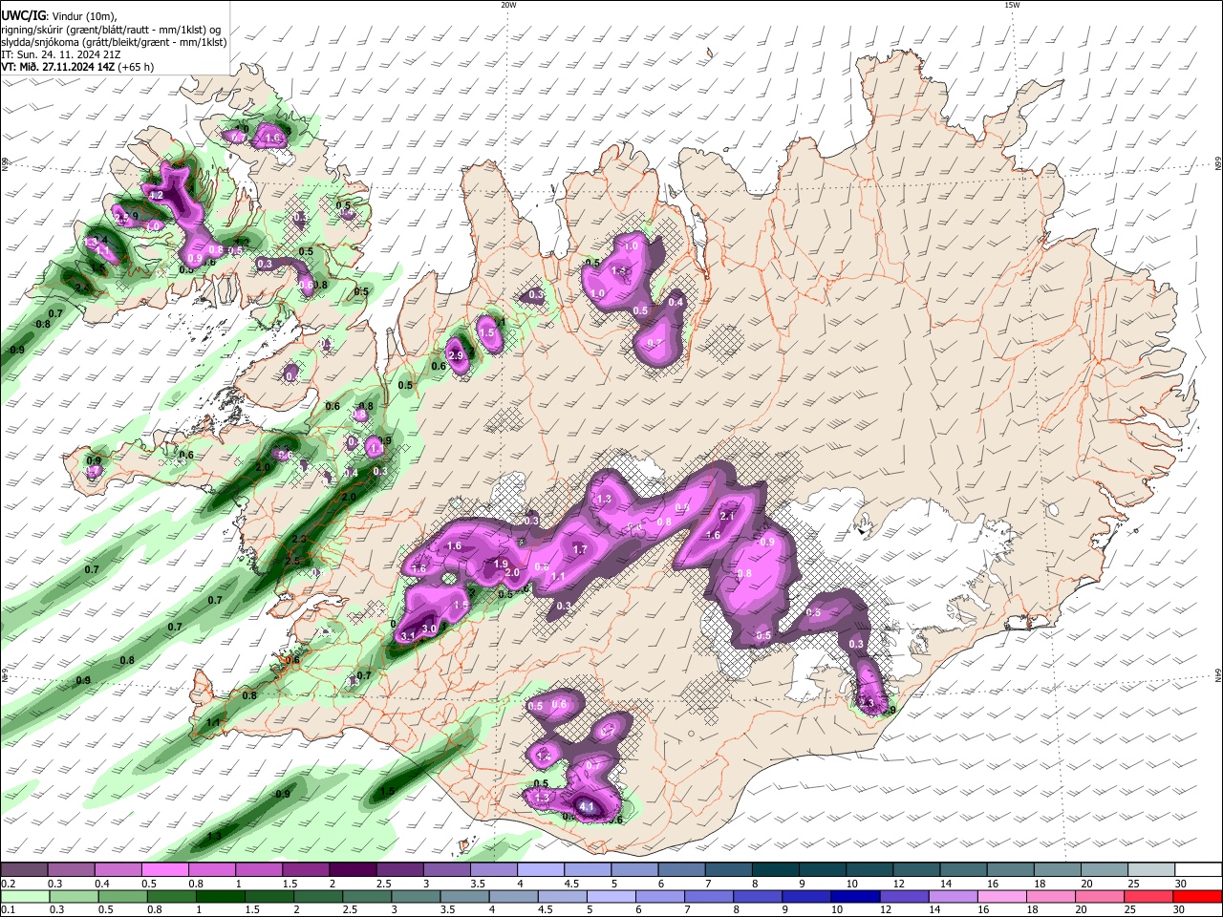
Task: Click the '1.9' value in the central snow band
Action: 501,565
